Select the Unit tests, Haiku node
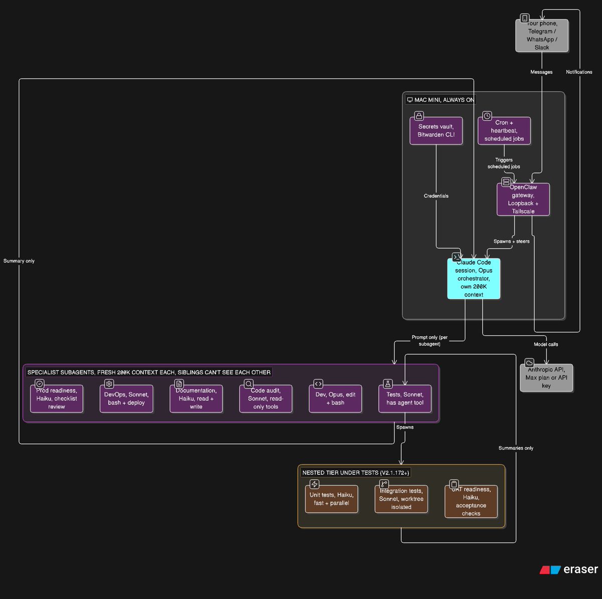Image resolution: width=602 pixels, height=599 pixels. (x=332, y=499)
